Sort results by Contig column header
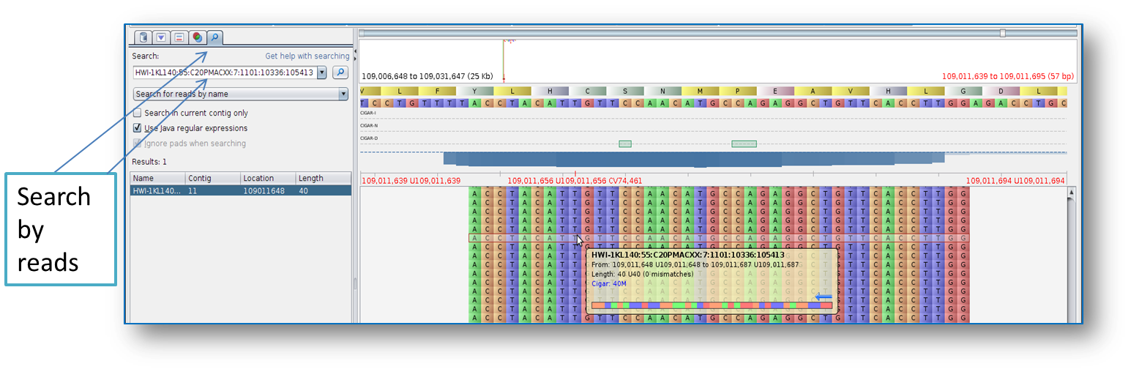Screen dimensions: 1131x372 point(212,178)
